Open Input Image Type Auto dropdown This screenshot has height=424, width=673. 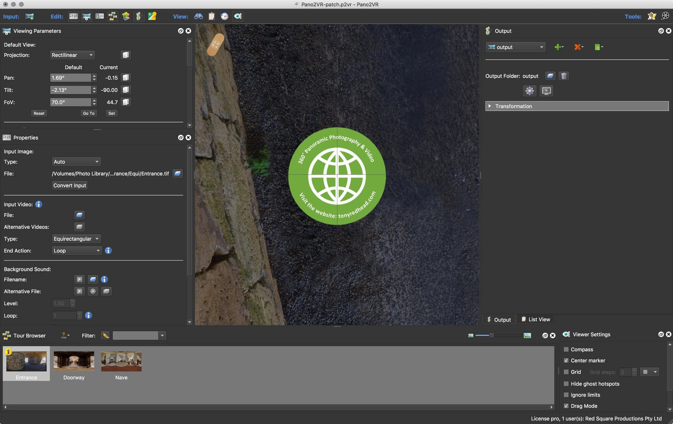click(x=76, y=162)
